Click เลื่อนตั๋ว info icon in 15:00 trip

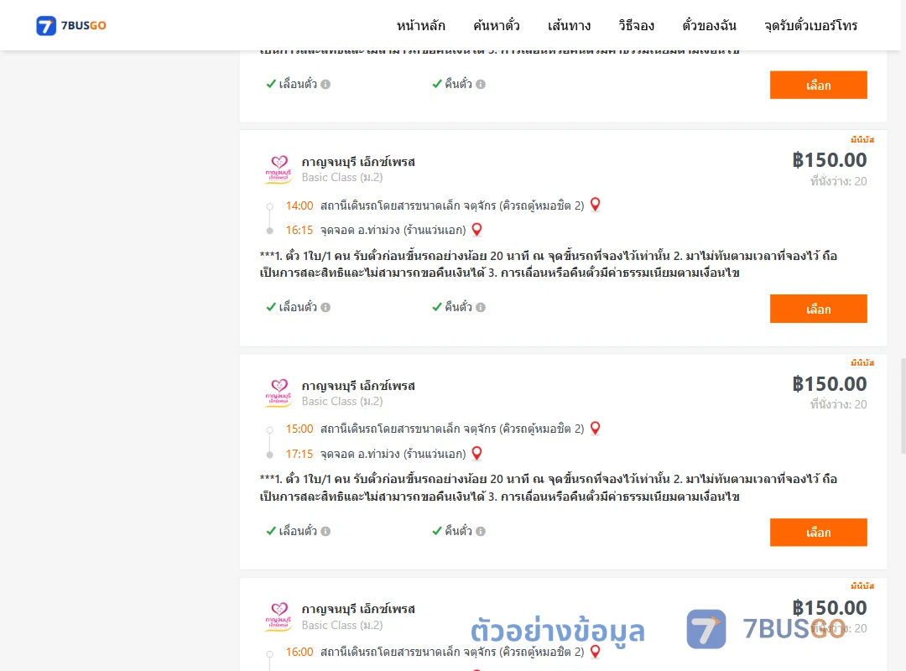click(x=325, y=531)
